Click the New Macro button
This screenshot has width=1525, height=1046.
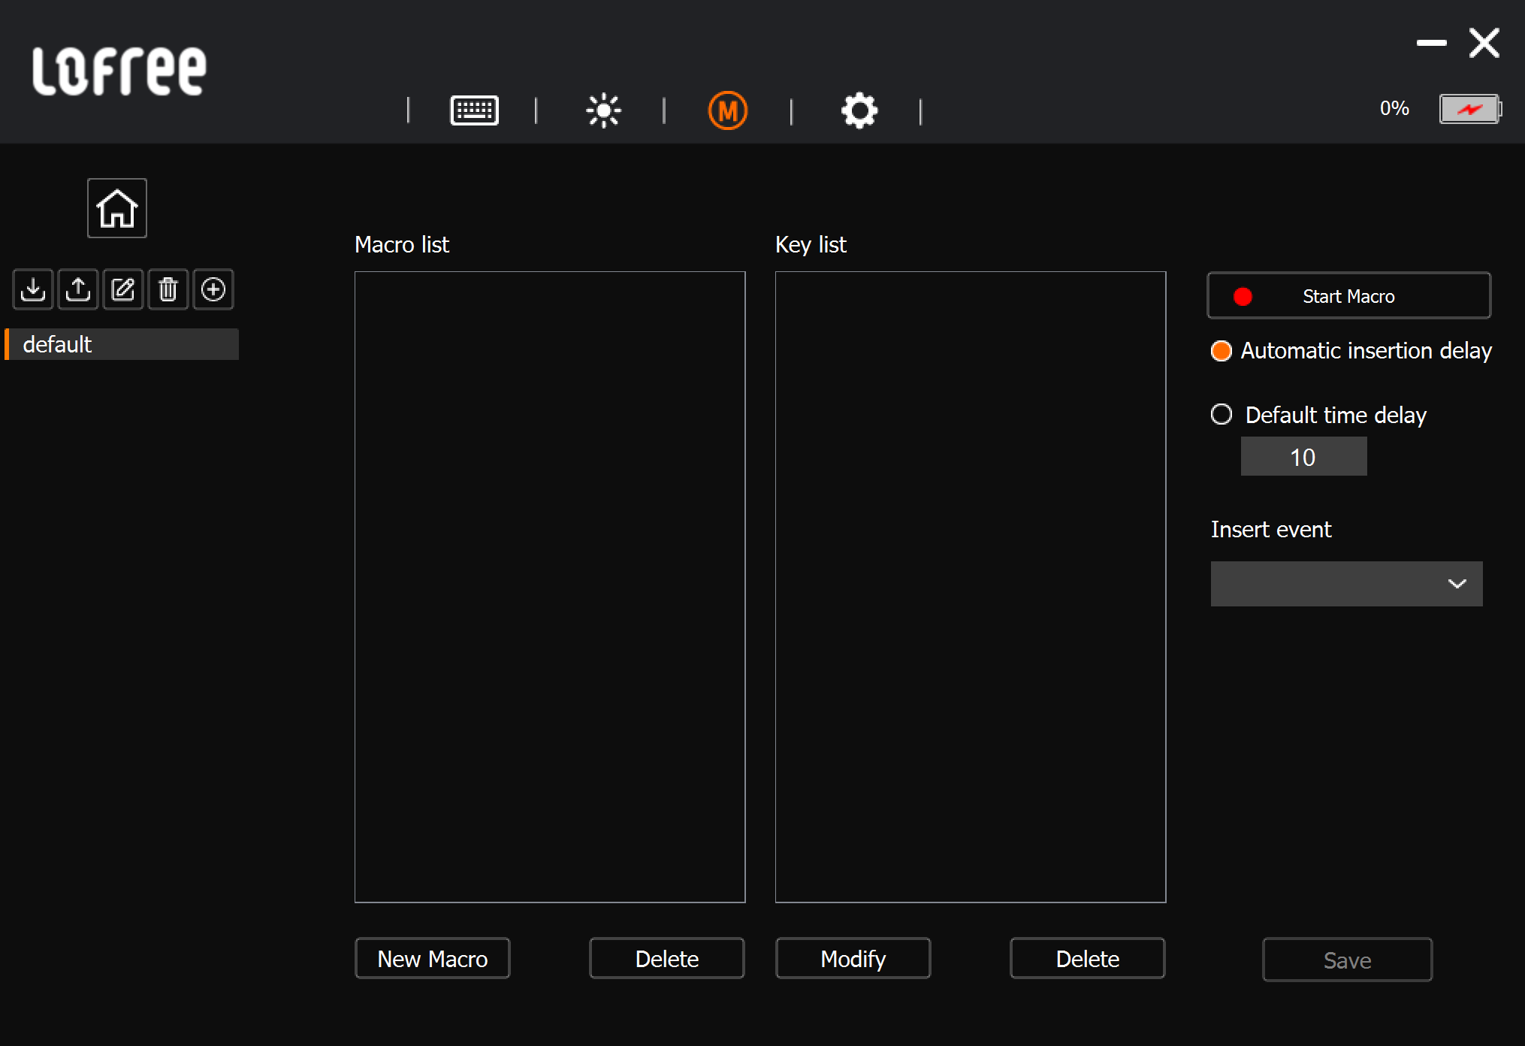[432, 958]
